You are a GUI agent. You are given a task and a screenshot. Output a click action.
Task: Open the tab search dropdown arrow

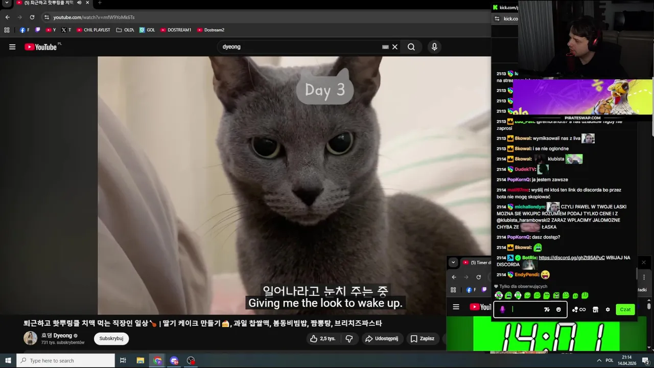coord(7,3)
